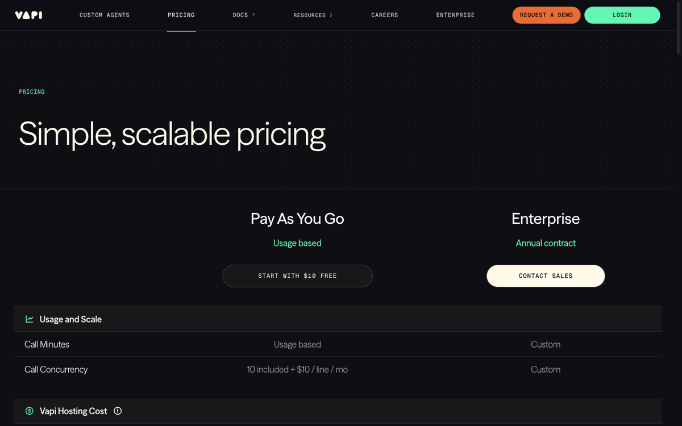Click the dollar coin icon beside Vapi Hosting Cost

pyautogui.click(x=29, y=411)
